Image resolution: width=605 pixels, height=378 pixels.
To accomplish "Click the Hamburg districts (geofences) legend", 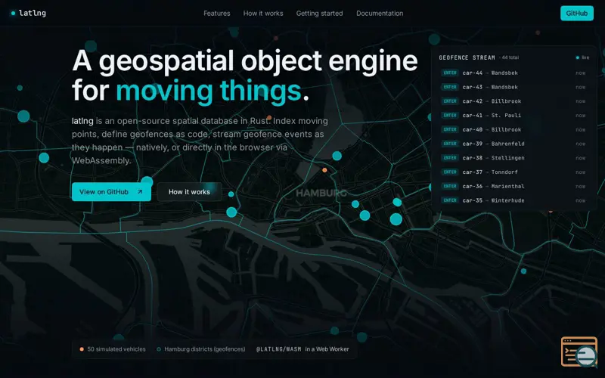I will pos(201,349).
